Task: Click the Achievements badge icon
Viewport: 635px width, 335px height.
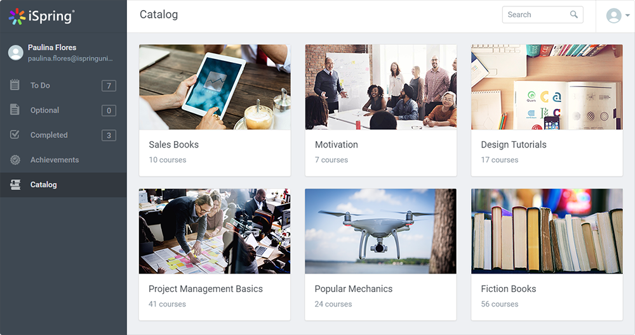Action: click(x=15, y=160)
